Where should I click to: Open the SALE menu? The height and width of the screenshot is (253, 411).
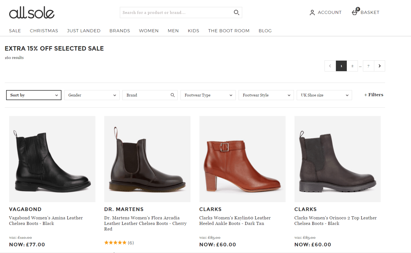click(x=15, y=31)
